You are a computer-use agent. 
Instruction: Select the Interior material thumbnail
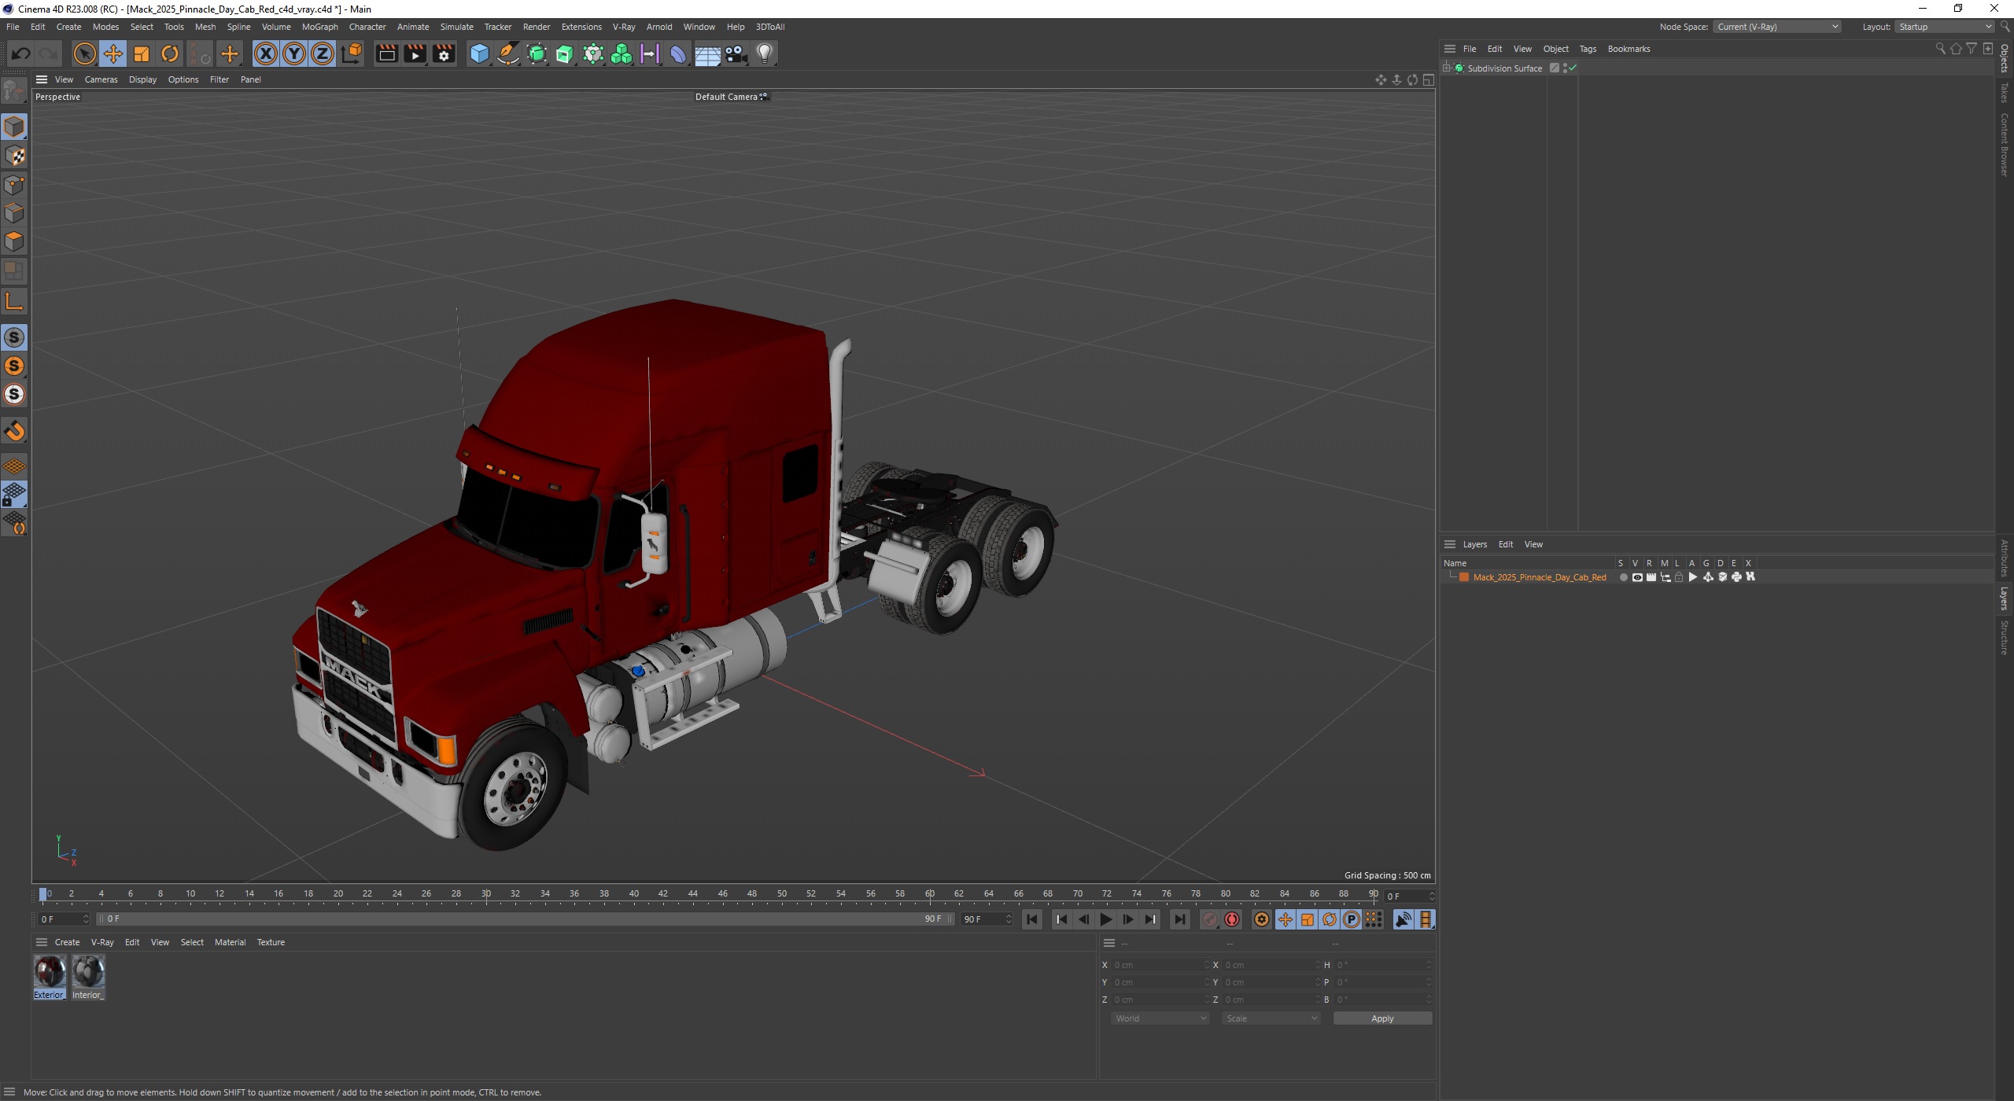point(88,977)
